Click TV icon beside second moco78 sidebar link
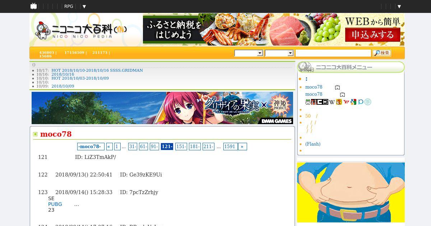The image size is (431, 226). [342, 94]
